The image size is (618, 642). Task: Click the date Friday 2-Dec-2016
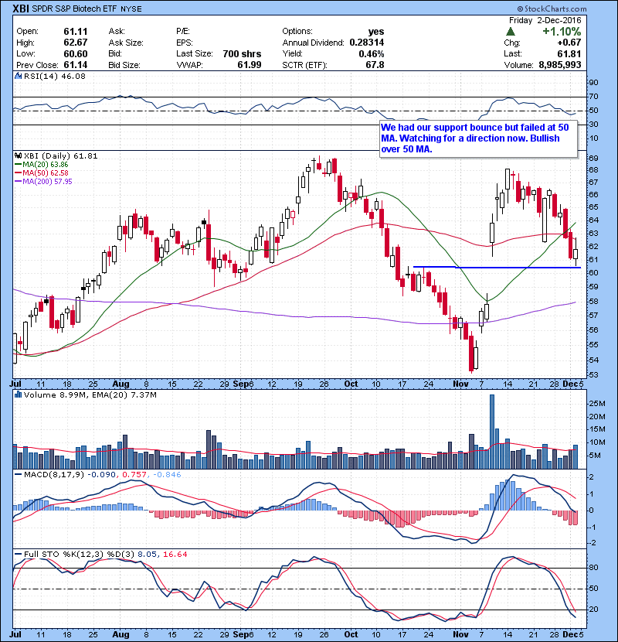545,20
